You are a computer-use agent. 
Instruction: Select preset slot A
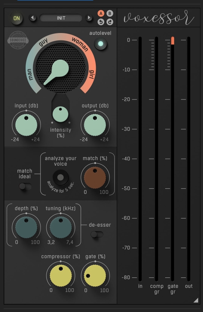(x=101, y=13)
